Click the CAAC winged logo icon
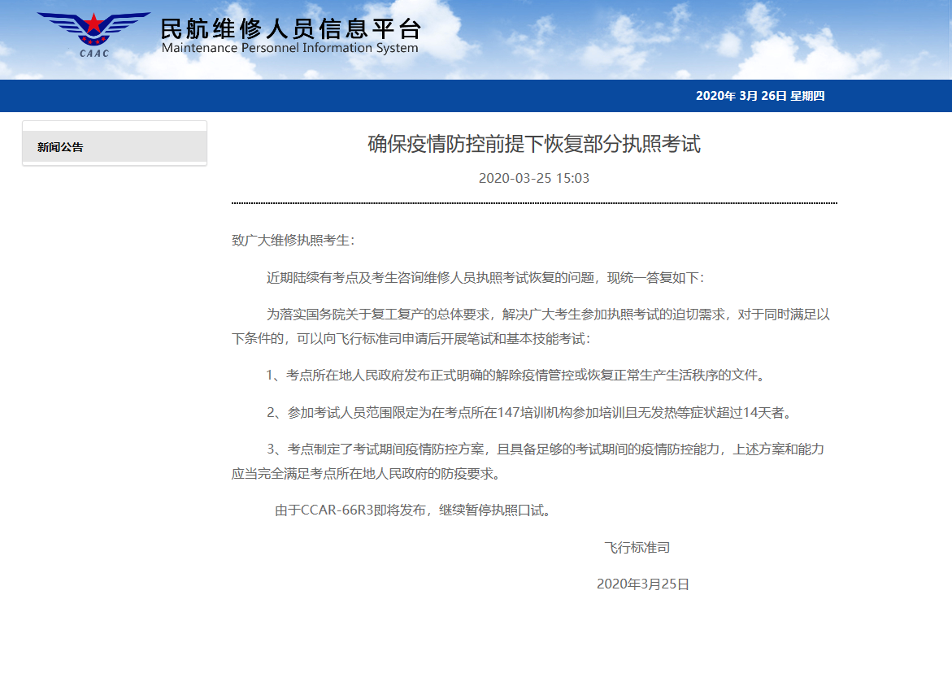This screenshot has width=952, height=673. click(x=93, y=34)
